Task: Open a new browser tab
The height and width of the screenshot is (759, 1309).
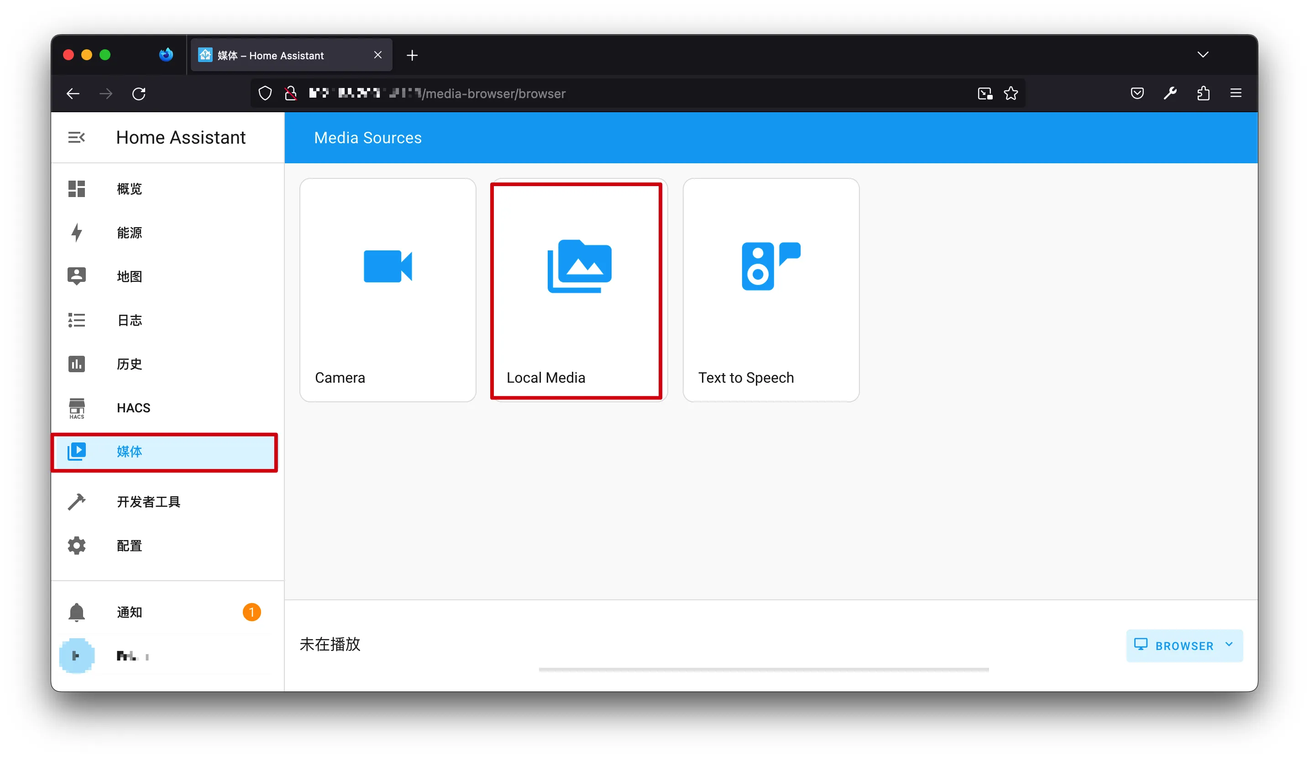Action: [412, 55]
